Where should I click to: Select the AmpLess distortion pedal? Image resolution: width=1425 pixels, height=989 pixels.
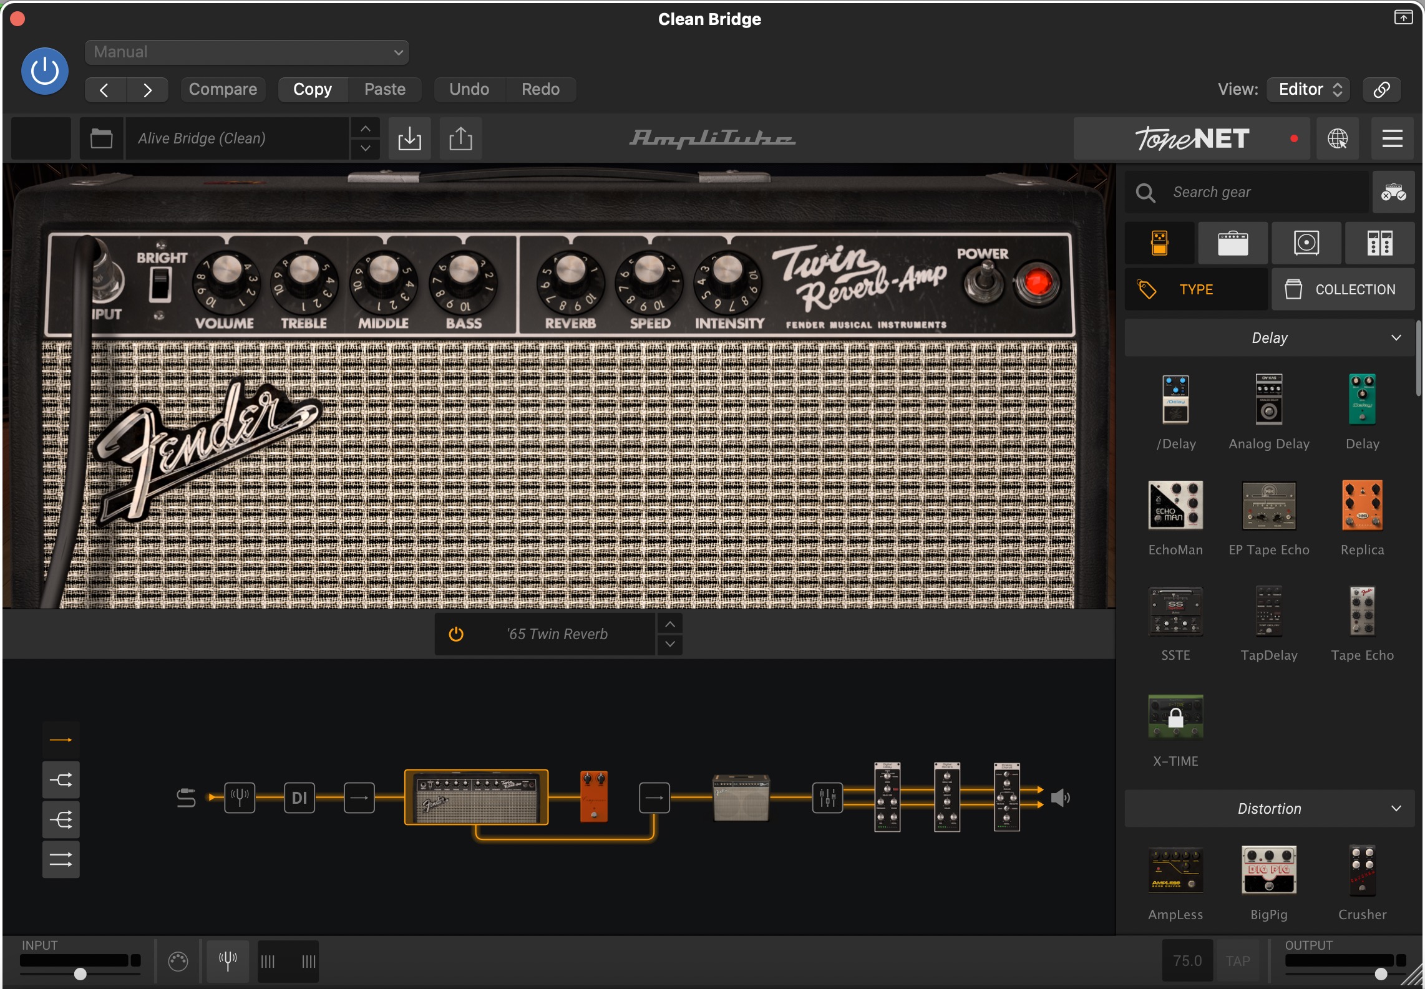coord(1175,871)
